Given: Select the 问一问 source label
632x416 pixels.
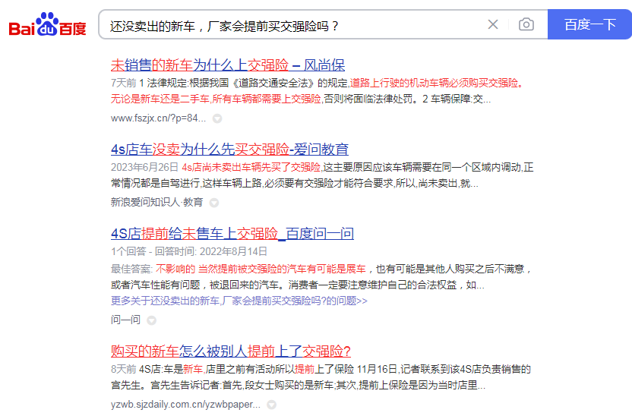Looking at the screenshot, I should 125,320.
